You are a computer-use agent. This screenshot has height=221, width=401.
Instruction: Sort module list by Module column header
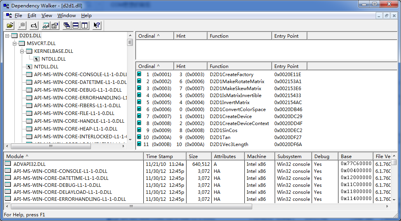(x=74, y=157)
